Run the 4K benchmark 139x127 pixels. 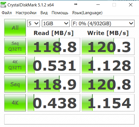click(15, 103)
